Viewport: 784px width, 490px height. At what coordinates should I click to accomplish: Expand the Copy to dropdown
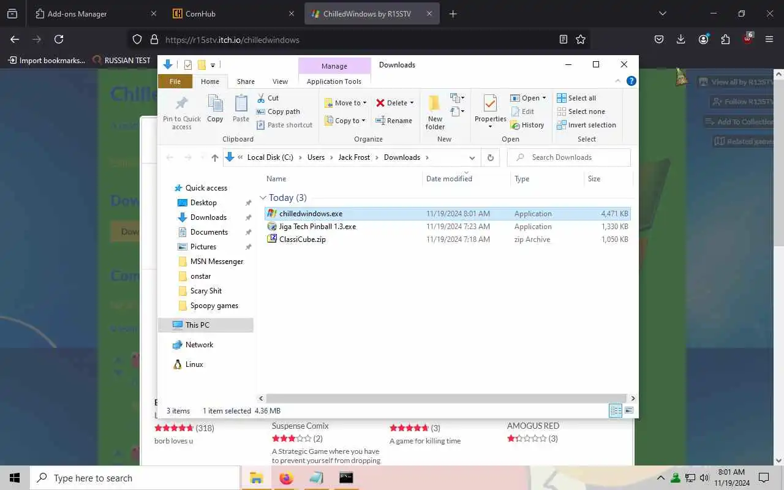click(364, 121)
